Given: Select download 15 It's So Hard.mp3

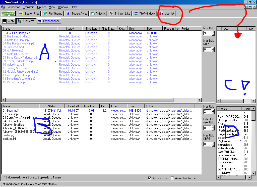Looking at the screenshot, I should point(15,82).
